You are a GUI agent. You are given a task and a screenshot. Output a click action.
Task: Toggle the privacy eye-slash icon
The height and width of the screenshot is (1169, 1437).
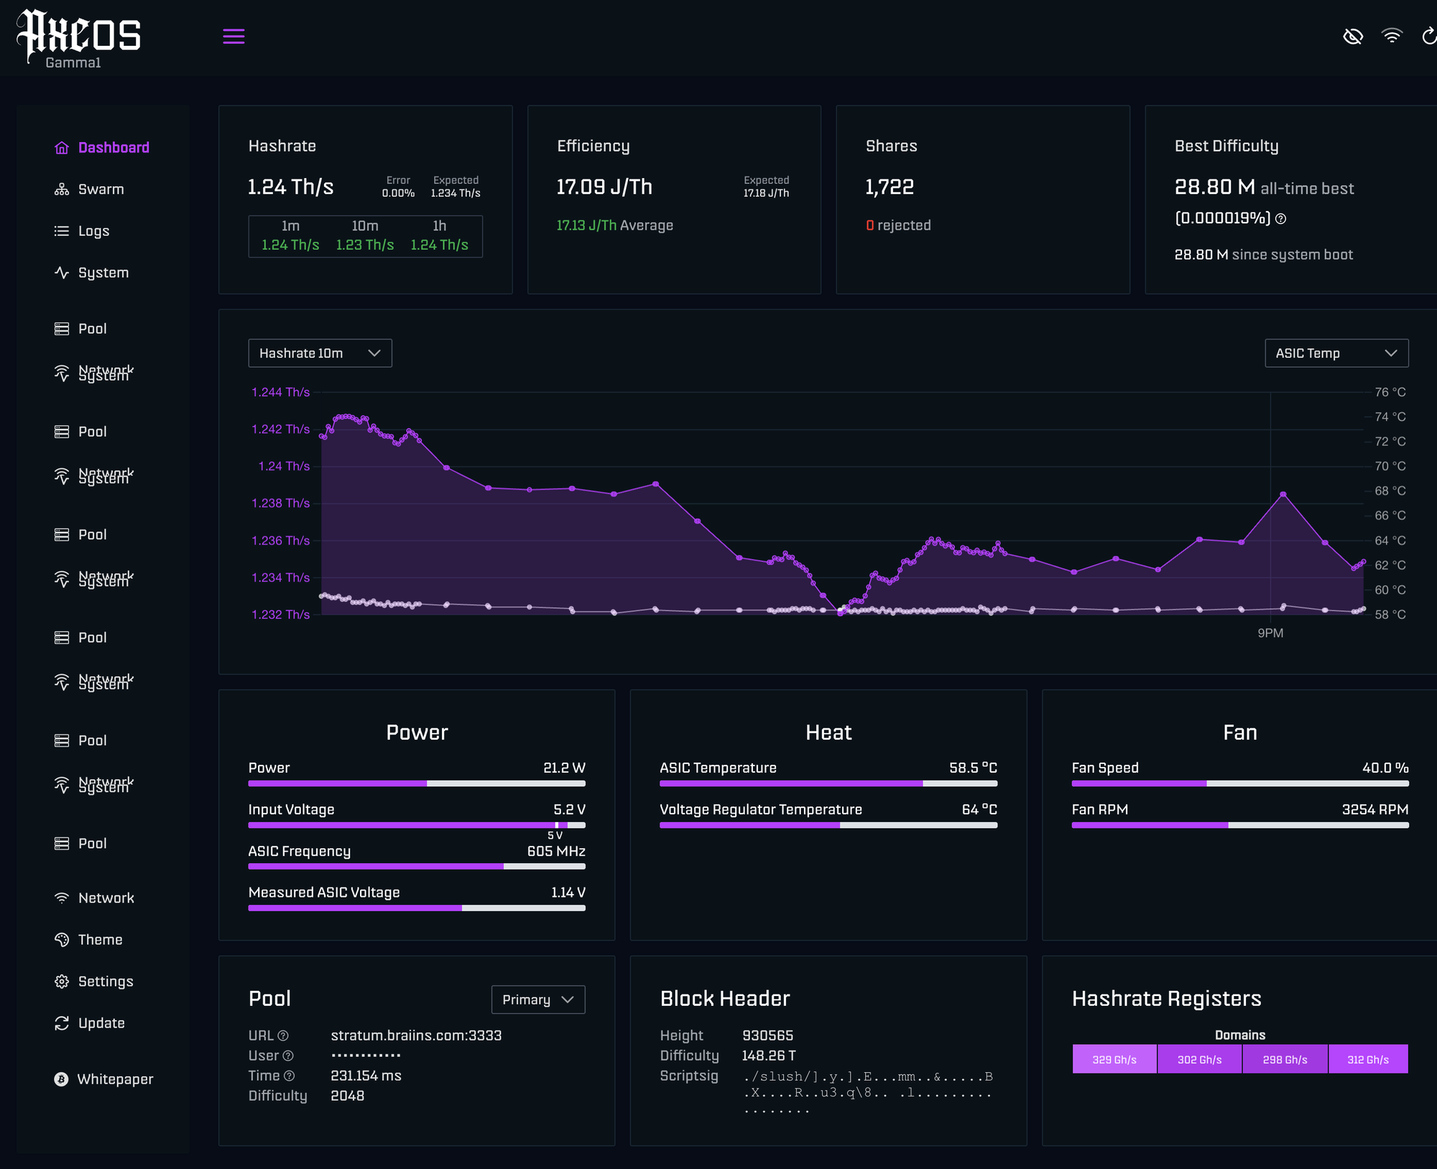pos(1353,37)
